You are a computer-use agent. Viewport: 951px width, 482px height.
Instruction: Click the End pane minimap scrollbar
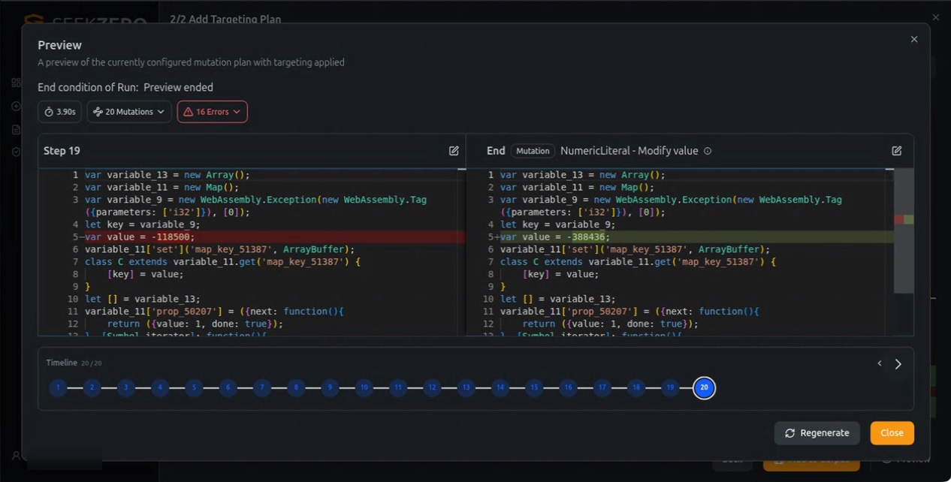904,231
